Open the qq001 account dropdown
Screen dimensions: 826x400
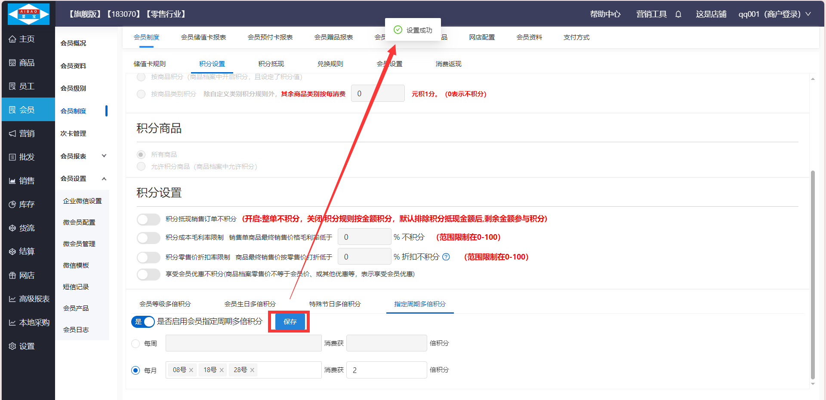(774, 14)
